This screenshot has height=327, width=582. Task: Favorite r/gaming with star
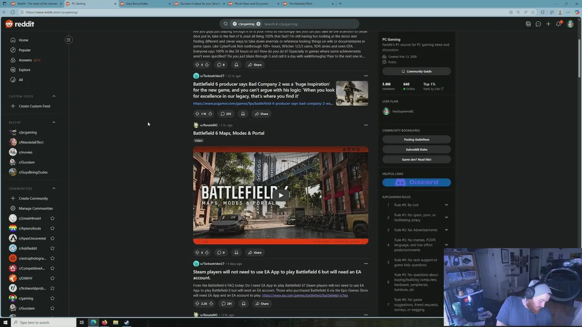(52, 298)
